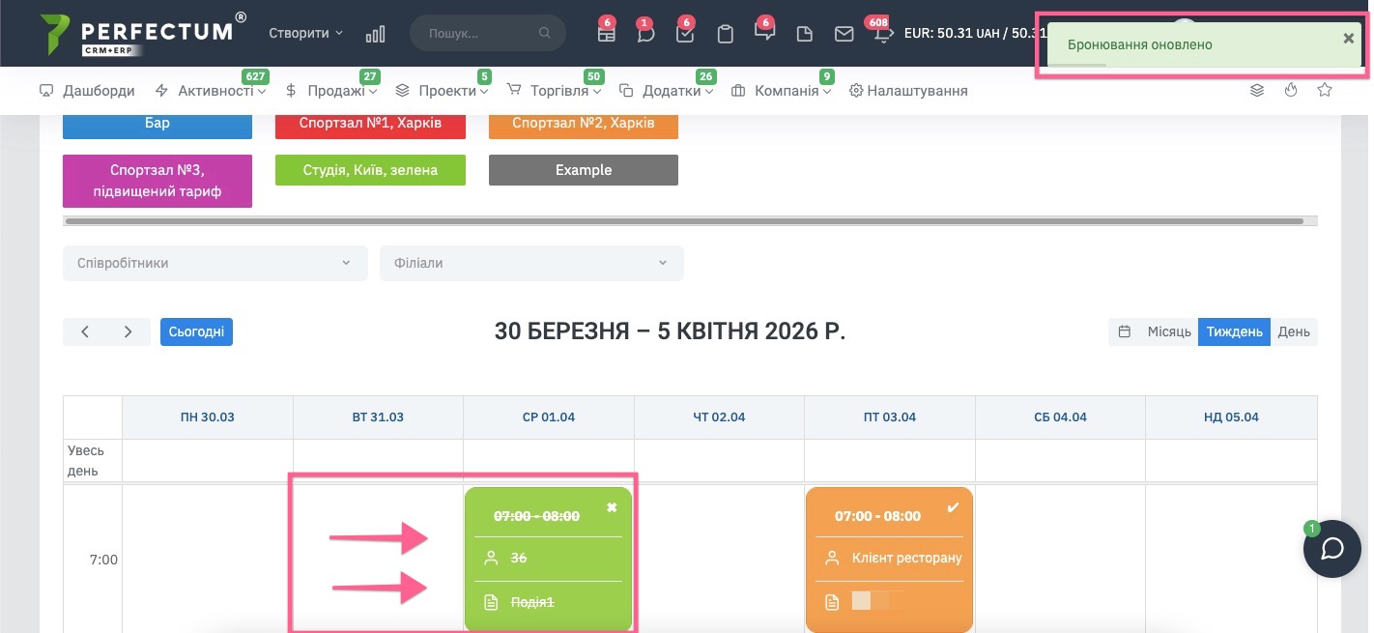This screenshot has width=1374, height=633.
Task: Select the red Спортзал №1, Харків swatch
Action: click(370, 124)
